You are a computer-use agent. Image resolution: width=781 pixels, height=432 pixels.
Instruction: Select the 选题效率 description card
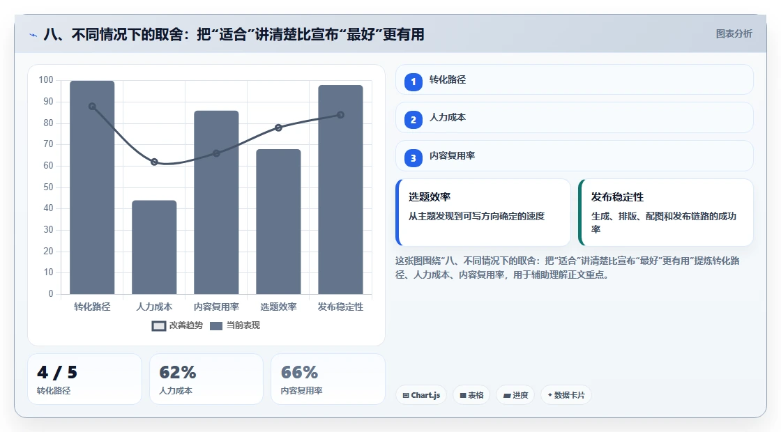(483, 213)
